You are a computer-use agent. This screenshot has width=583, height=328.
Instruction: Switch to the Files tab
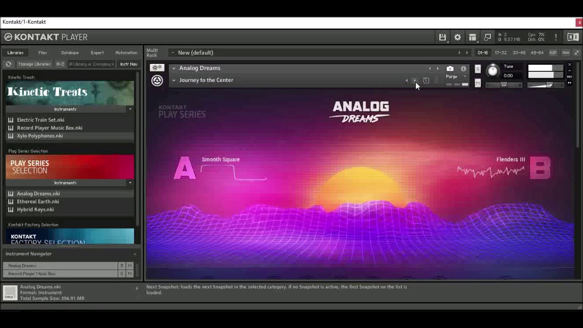click(42, 53)
